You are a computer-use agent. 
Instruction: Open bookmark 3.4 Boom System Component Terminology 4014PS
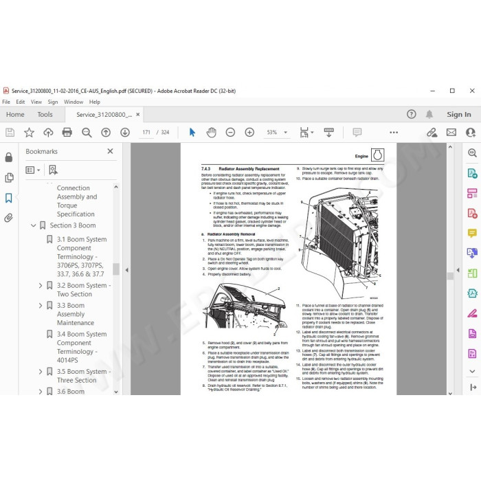(81, 347)
